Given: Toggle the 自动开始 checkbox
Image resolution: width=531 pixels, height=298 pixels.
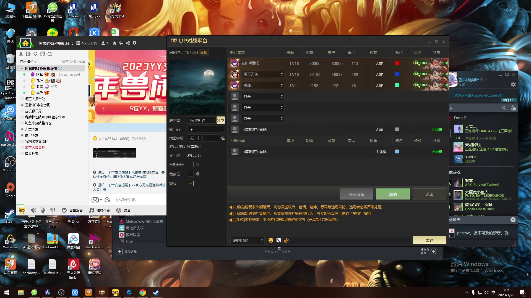Looking at the screenshot, I should [x=191, y=164].
